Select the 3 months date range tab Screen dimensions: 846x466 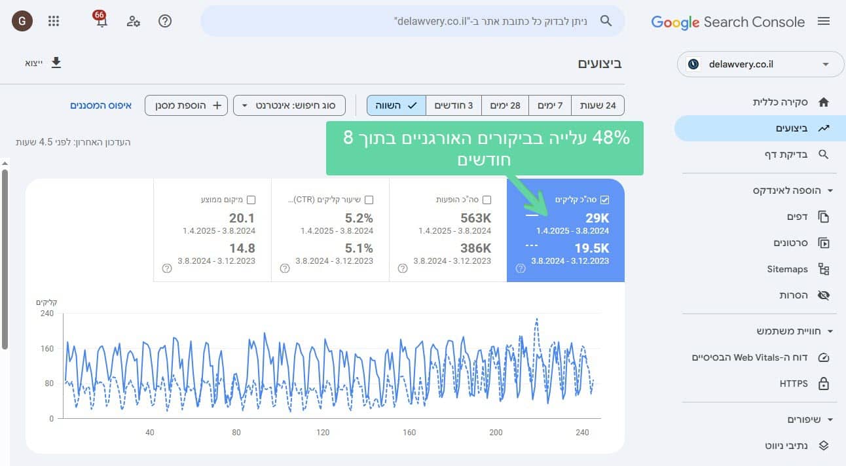tap(454, 105)
